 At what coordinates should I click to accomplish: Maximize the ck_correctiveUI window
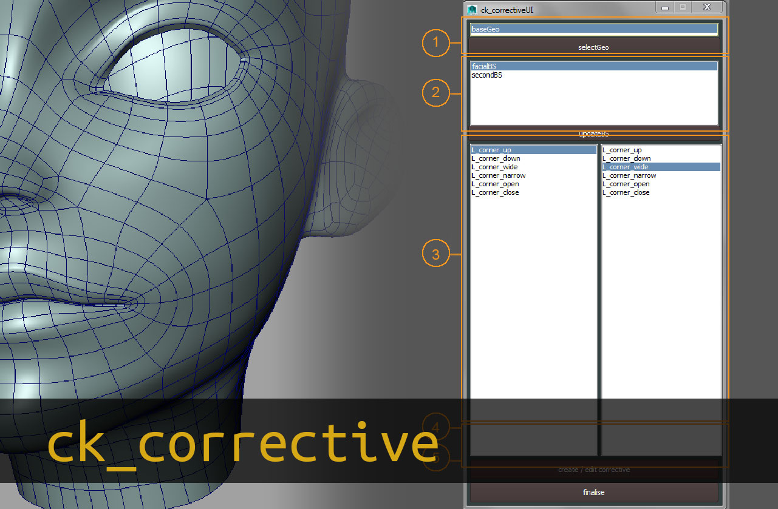click(683, 7)
